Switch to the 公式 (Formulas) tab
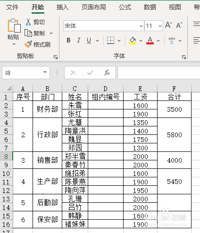Viewport: 200px width, 233px height. 125,7
